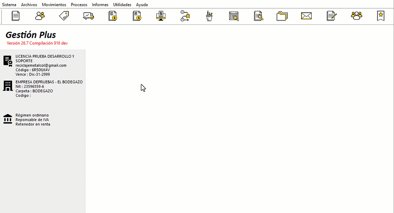
Task: Click the EMPRESA DEPRUEBAS - EL BODEGAZO company entry
Action: [49, 82]
